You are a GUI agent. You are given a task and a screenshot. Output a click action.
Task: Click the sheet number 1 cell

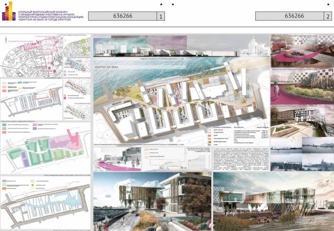pos(161,16)
